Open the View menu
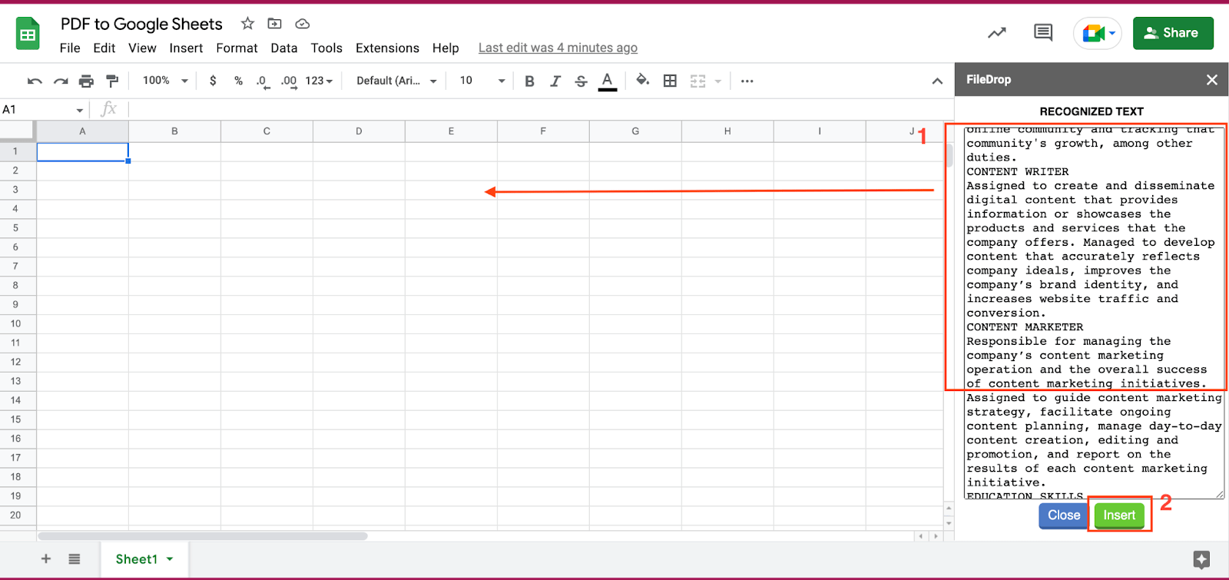This screenshot has height=580, width=1229. [x=142, y=48]
